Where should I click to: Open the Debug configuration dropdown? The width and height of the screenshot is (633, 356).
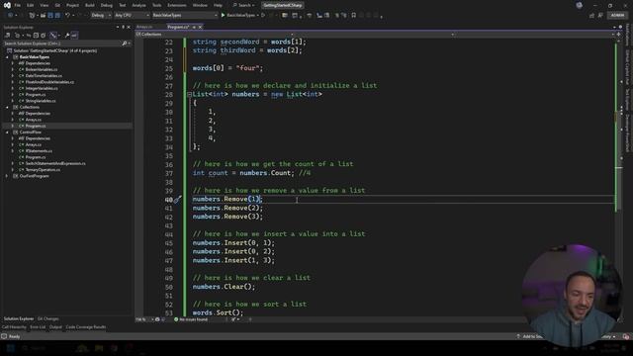click(100, 16)
